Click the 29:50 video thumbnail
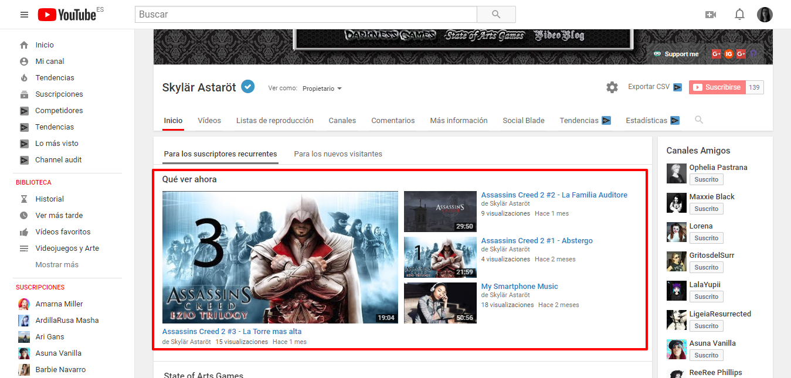The height and width of the screenshot is (378, 791). [x=440, y=212]
